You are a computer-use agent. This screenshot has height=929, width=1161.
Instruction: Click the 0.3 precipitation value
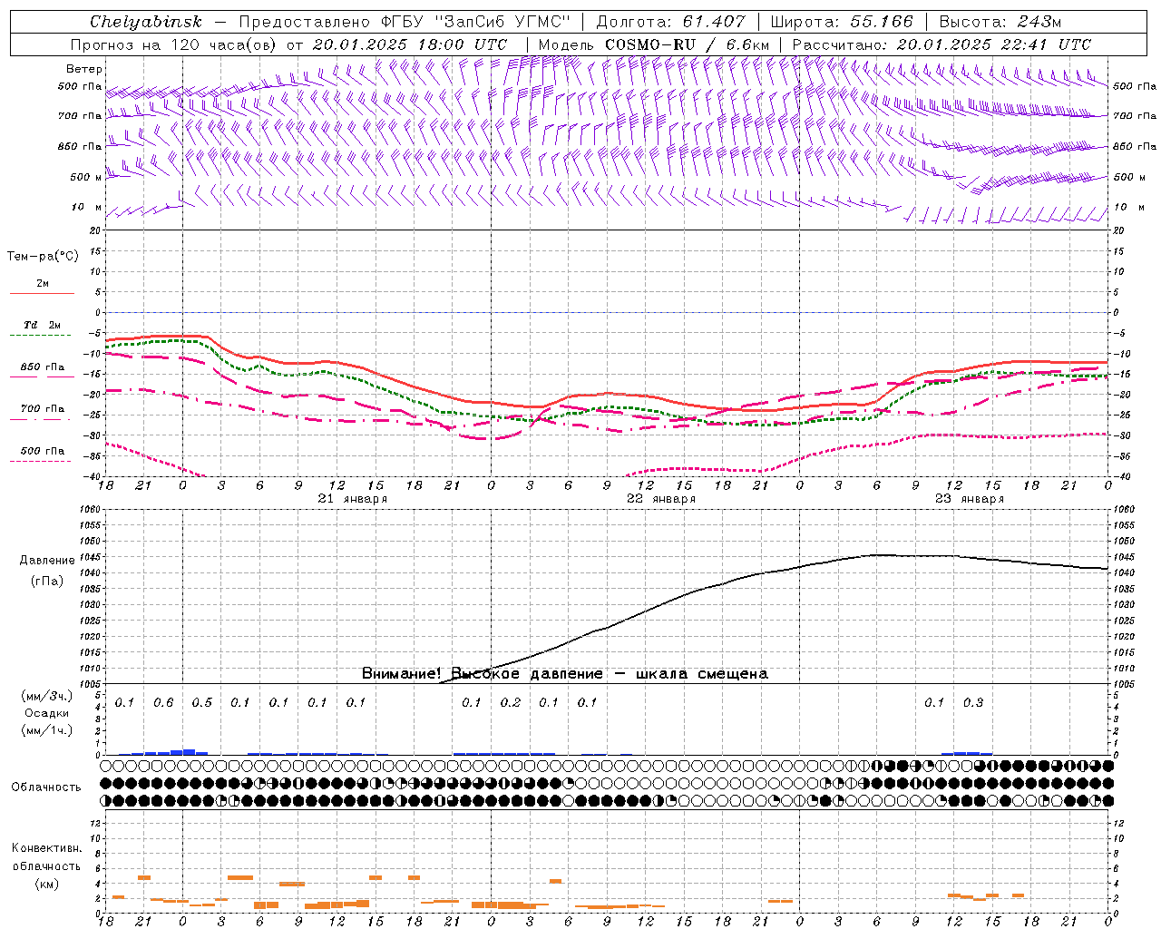point(972,703)
